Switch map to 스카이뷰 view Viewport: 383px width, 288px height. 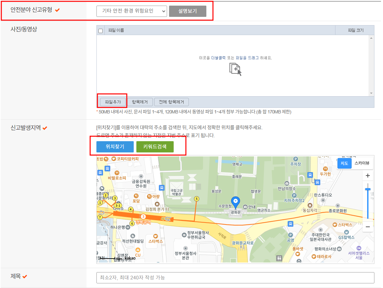(362, 163)
